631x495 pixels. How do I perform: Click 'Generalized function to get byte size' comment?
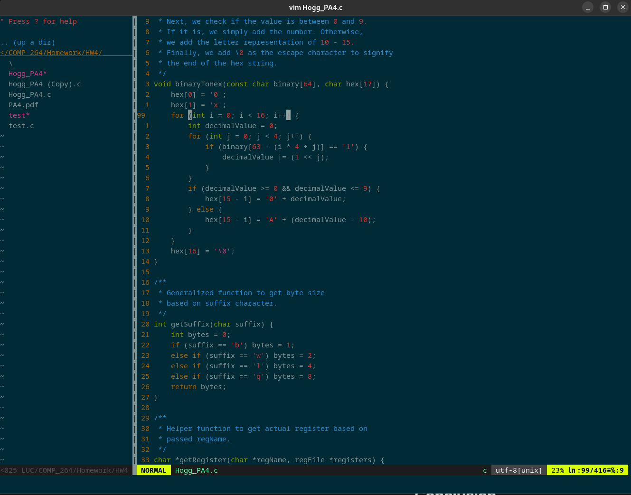coord(245,293)
